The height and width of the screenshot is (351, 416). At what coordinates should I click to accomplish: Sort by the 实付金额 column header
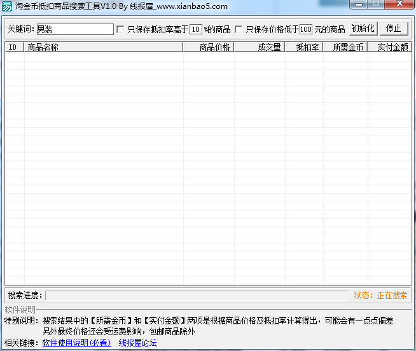(389, 47)
